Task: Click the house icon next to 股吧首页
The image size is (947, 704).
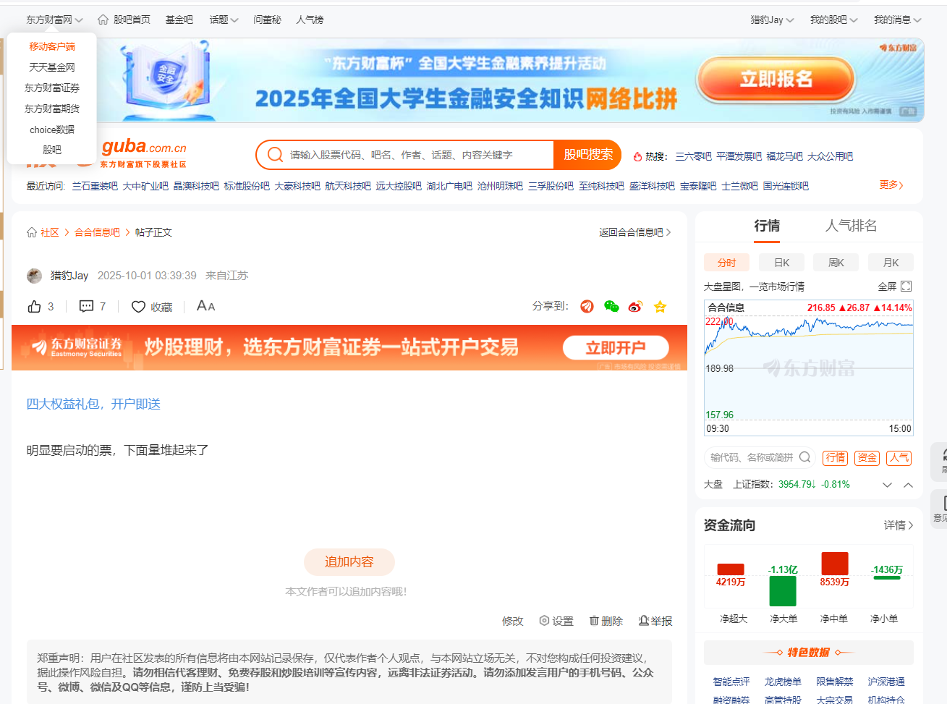Action: point(103,20)
